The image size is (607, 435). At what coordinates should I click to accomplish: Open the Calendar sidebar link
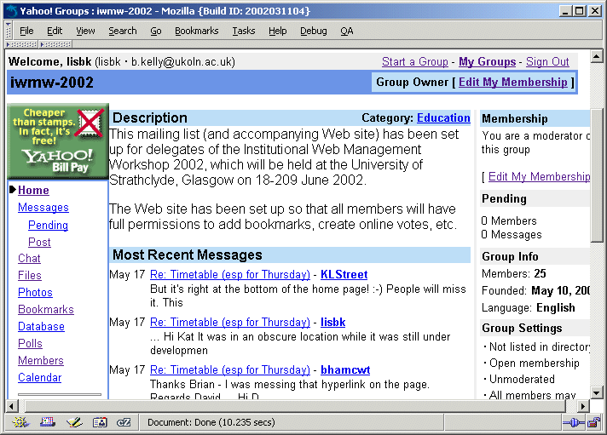click(x=39, y=378)
